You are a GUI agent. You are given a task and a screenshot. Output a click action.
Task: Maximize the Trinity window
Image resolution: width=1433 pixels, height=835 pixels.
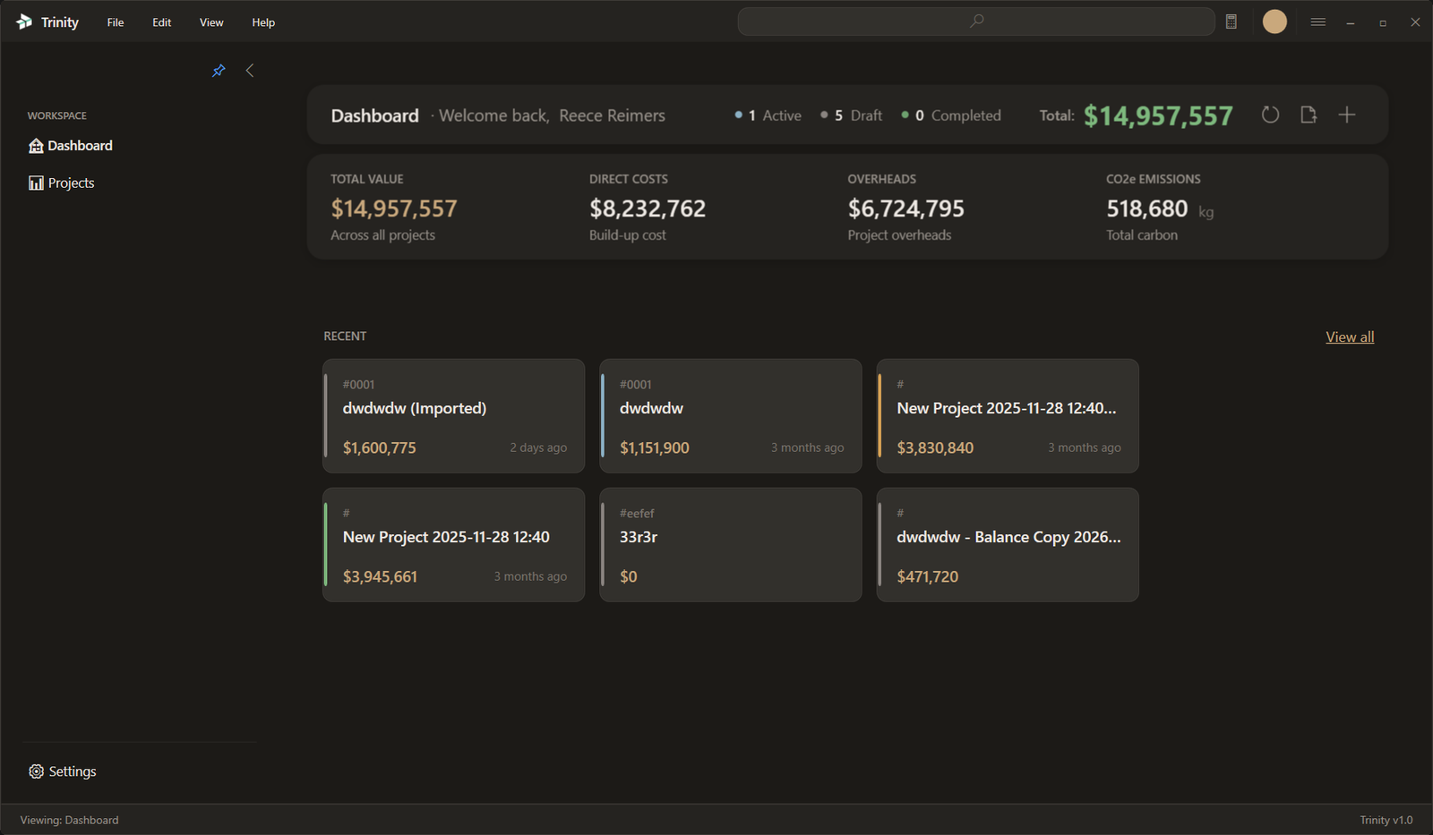(1383, 22)
